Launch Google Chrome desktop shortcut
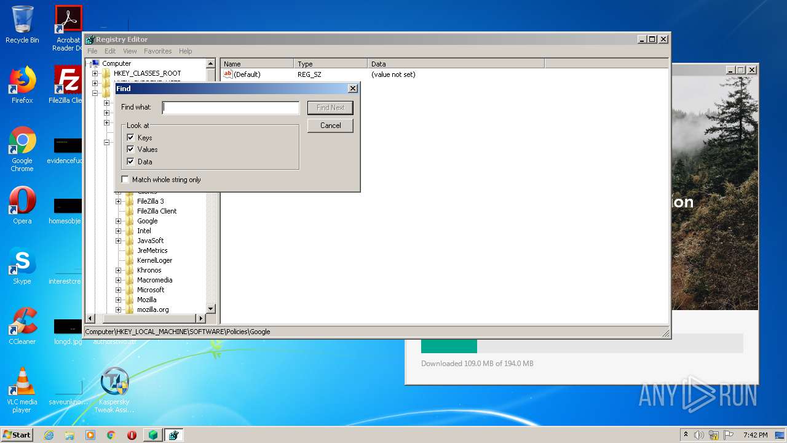This screenshot has height=443, width=787. (x=22, y=149)
